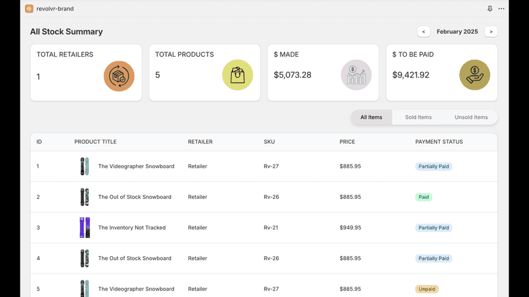Screen dimensions: 529x297
Task: Click the Unpaid status badge in row 5
Action: (426, 289)
